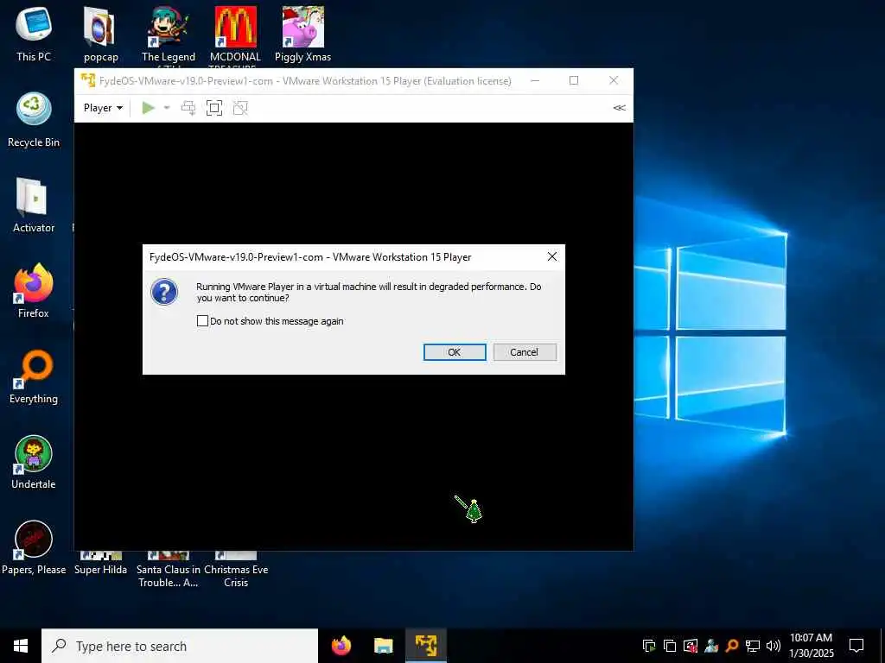The height and width of the screenshot is (663, 885).
Task: Click the taskbar search box
Action: click(x=180, y=646)
